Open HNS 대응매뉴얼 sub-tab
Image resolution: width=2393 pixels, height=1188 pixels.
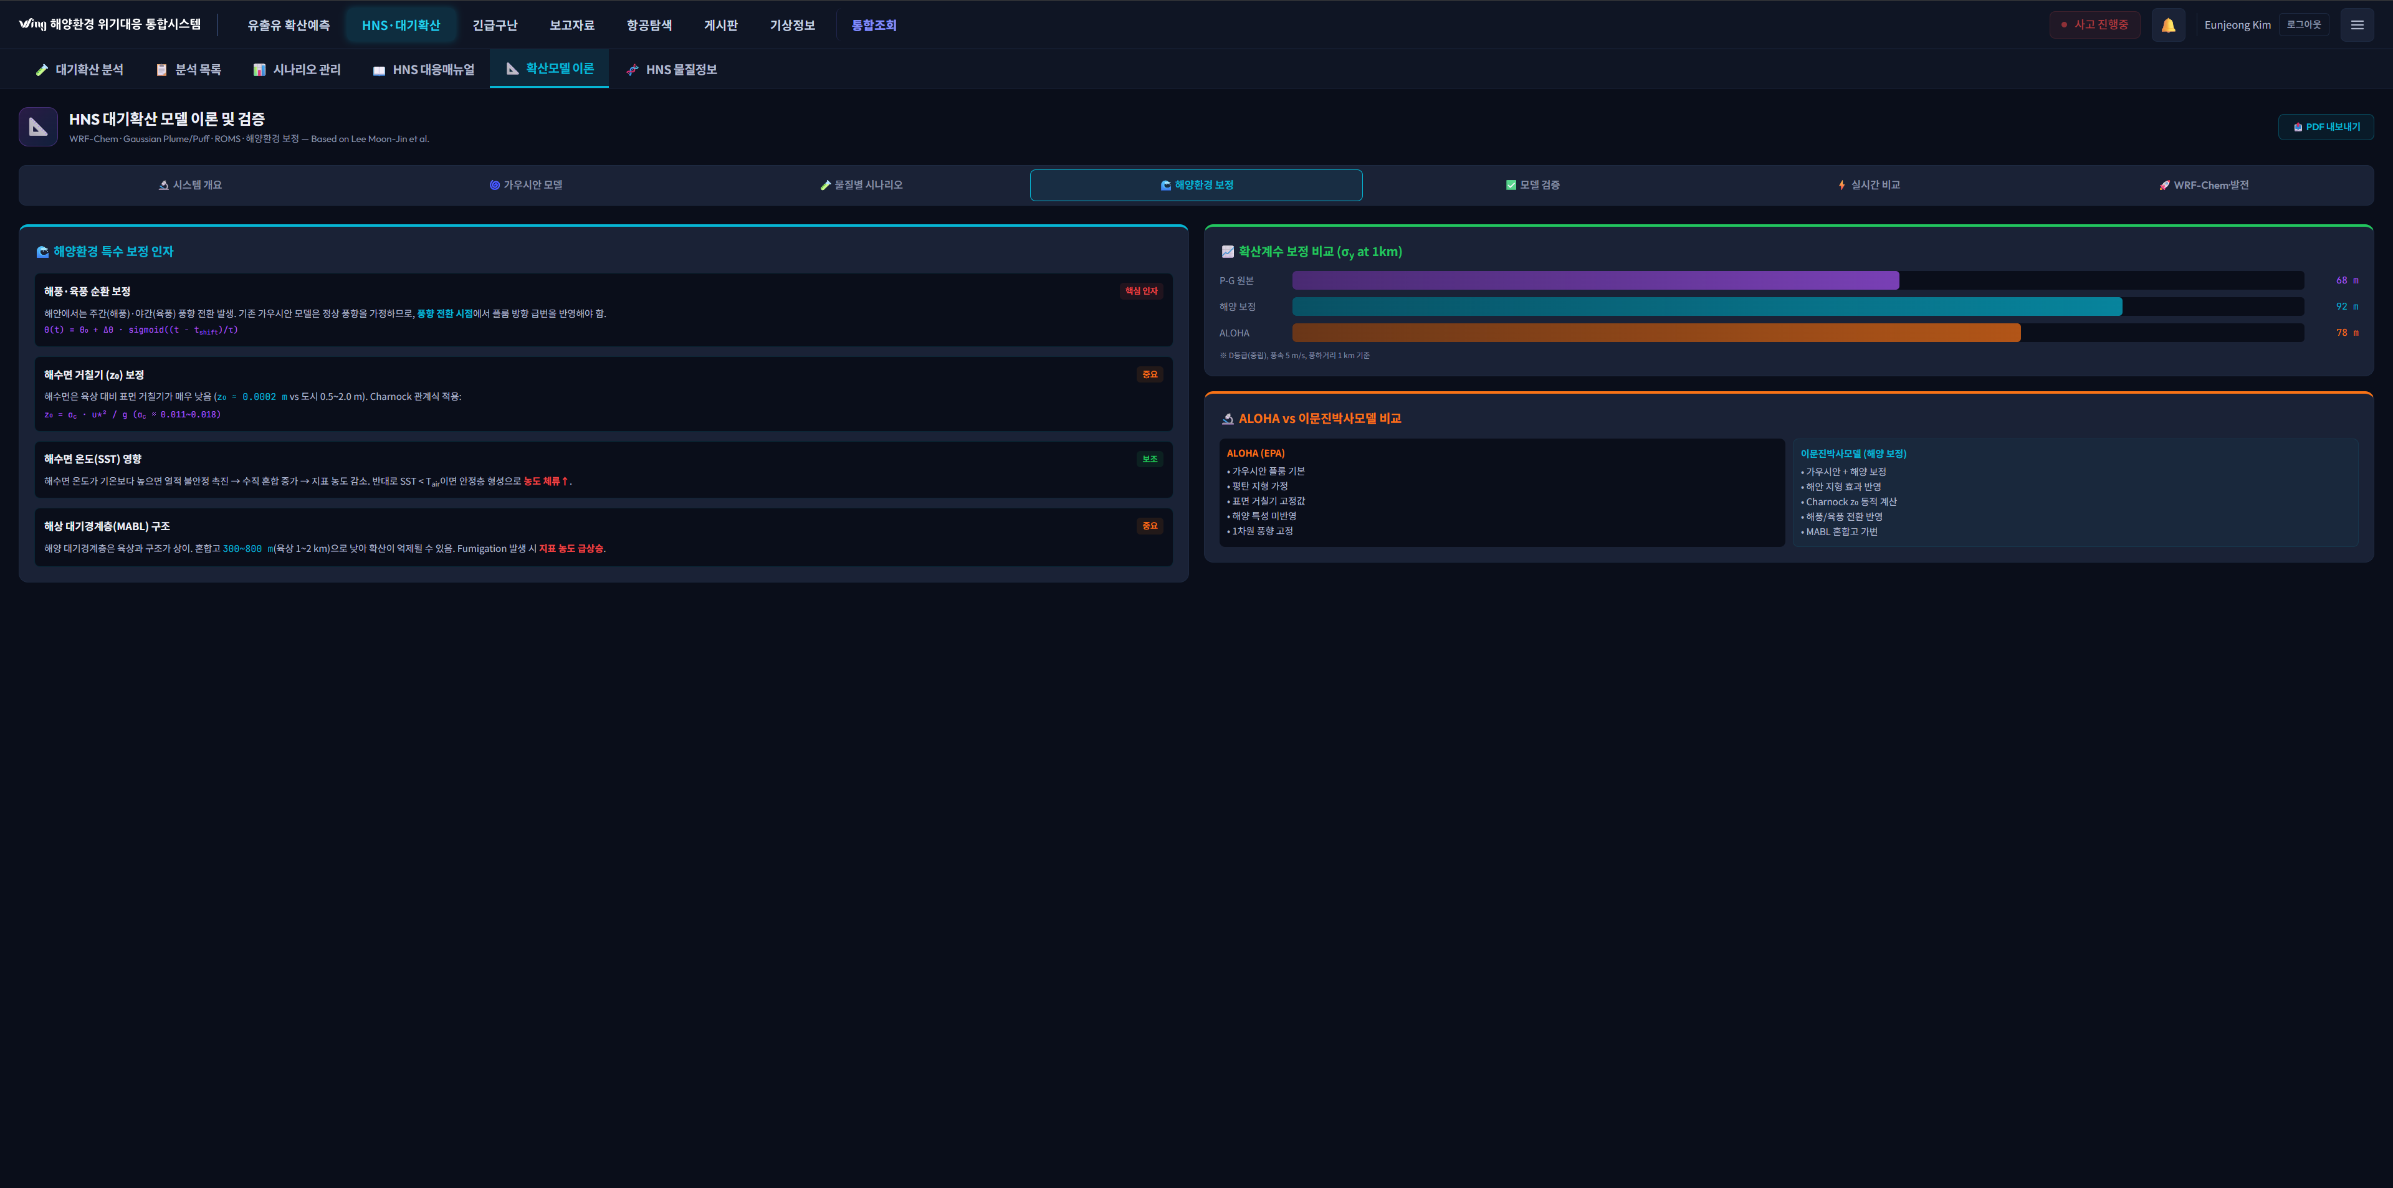click(424, 70)
